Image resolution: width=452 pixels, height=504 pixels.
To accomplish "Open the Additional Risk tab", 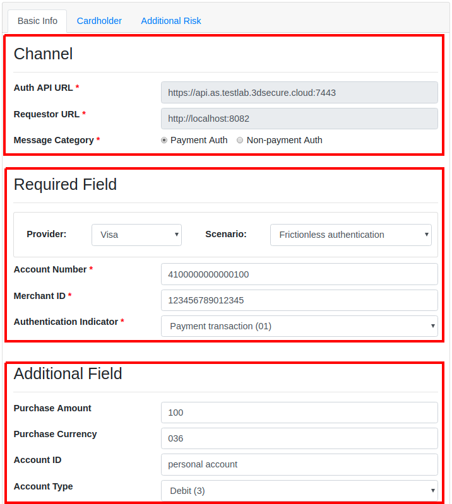I will point(170,21).
